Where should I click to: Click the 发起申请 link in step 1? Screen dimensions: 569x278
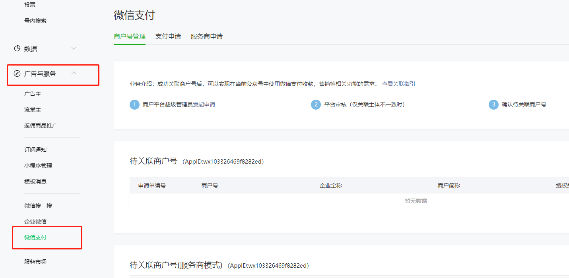(x=204, y=104)
